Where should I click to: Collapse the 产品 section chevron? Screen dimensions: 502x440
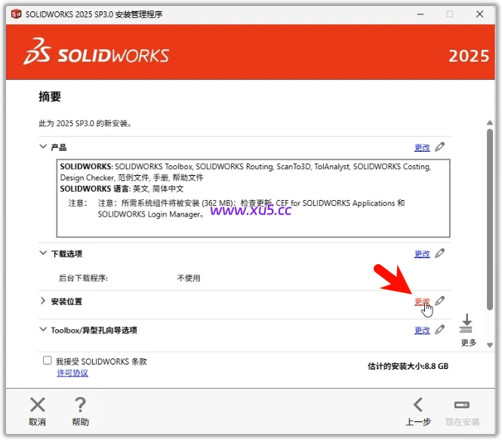pyautogui.click(x=43, y=147)
